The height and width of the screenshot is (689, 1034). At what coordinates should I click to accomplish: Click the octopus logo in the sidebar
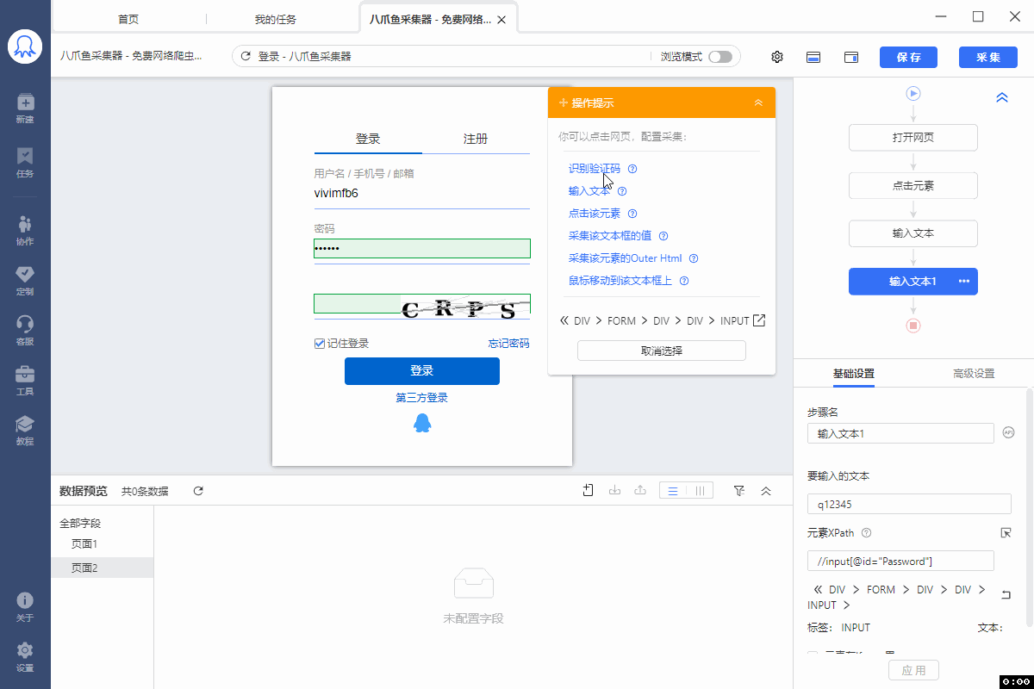25,47
